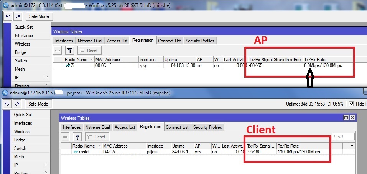Click remove (minus) button in bottom Wireless Tables
Viewport: 367px width, 174px height.
click(x=65, y=137)
